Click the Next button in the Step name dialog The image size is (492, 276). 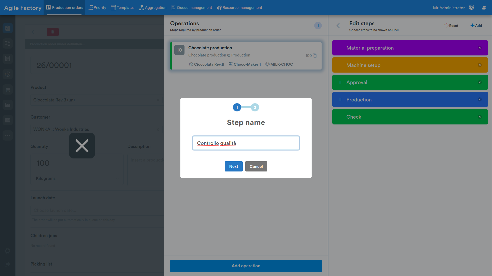(x=233, y=166)
